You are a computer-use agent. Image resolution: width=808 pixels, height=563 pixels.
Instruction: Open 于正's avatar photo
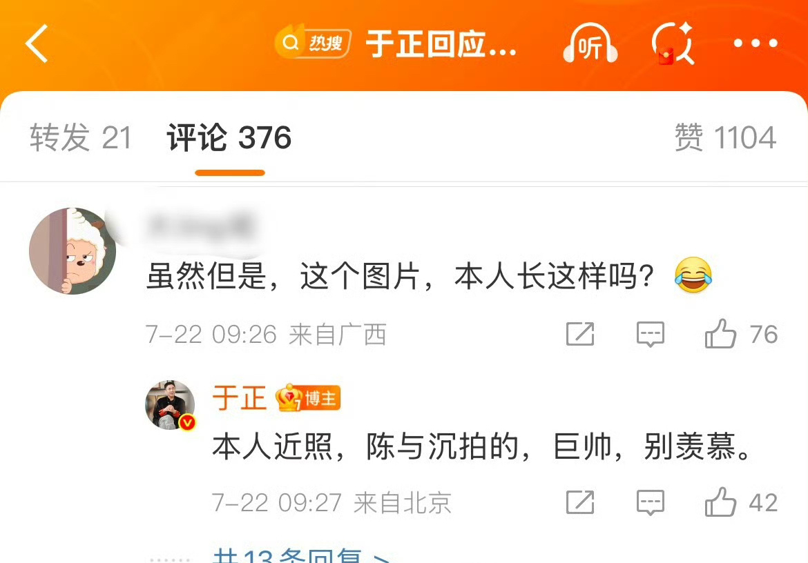pos(170,405)
